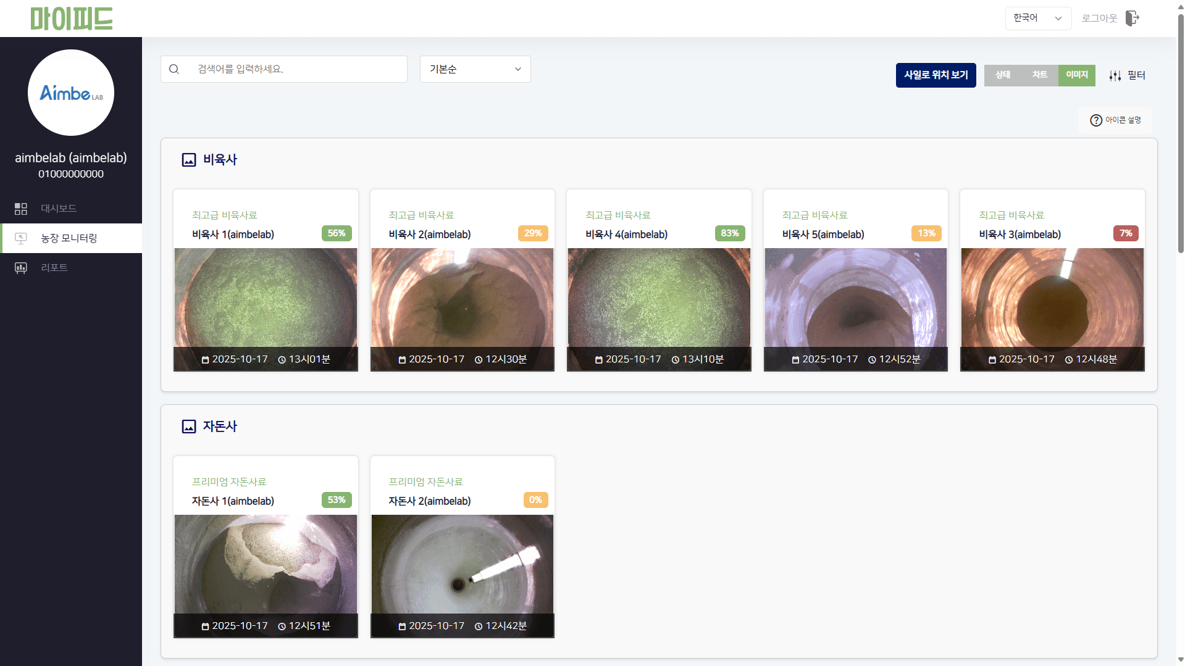The image size is (1185, 666).
Task: Click the 83% fill level badge
Action: (729, 233)
